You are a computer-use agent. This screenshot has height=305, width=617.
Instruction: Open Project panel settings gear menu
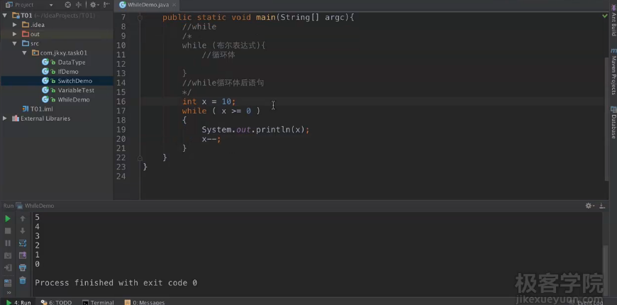[x=94, y=5]
